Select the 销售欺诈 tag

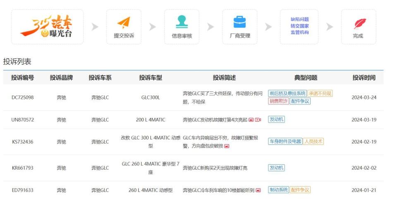278,101
